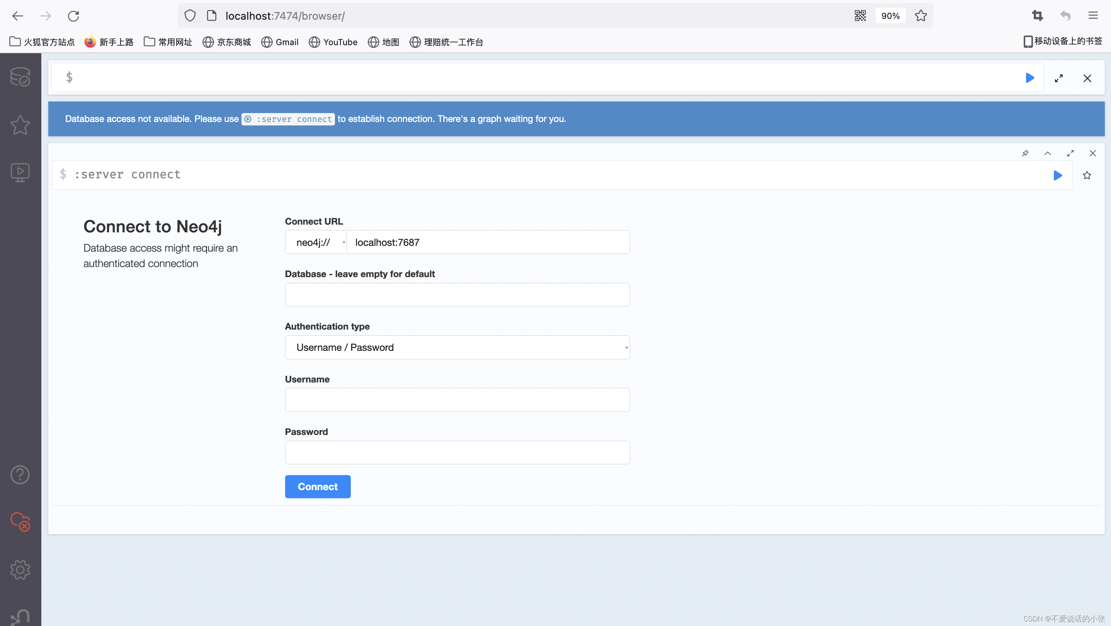The height and width of the screenshot is (626, 1111).
Task: Open the Gmail bookmark
Action: 280,42
